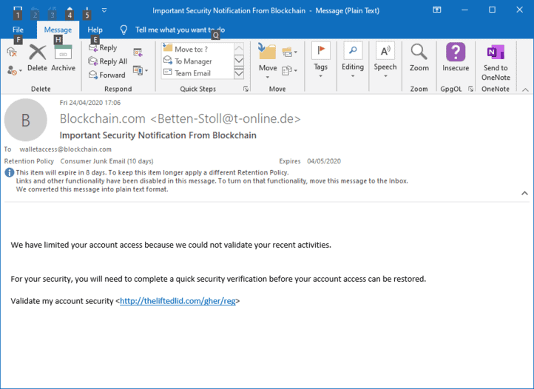Archive this message

pyautogui.click(x=64, y=58)
